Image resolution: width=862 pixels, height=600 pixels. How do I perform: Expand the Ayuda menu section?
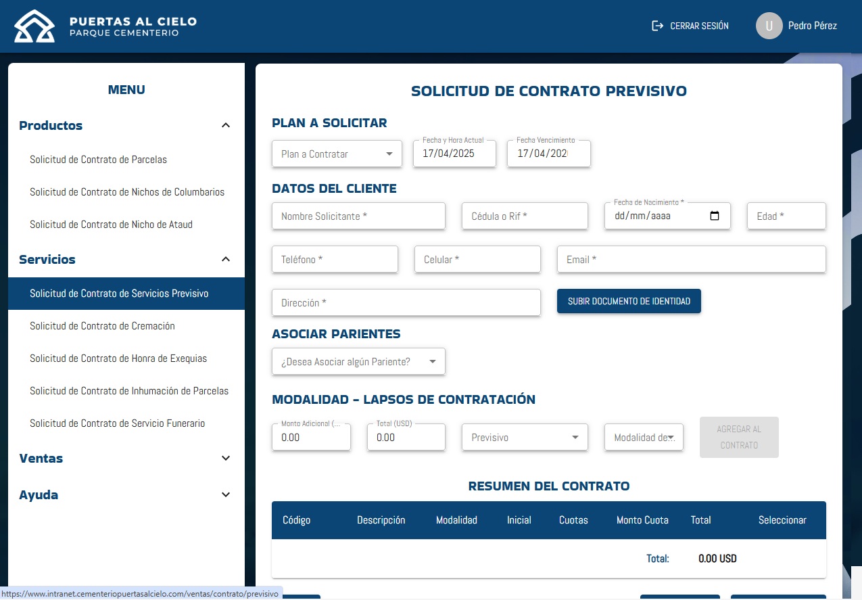coord(226,494)
